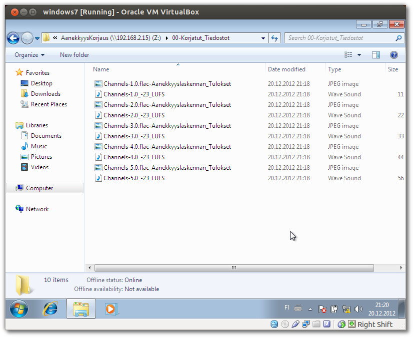Click the VirtualBox network adapters status icon
This screenshot has height=338, width=414.
point(305,325)
